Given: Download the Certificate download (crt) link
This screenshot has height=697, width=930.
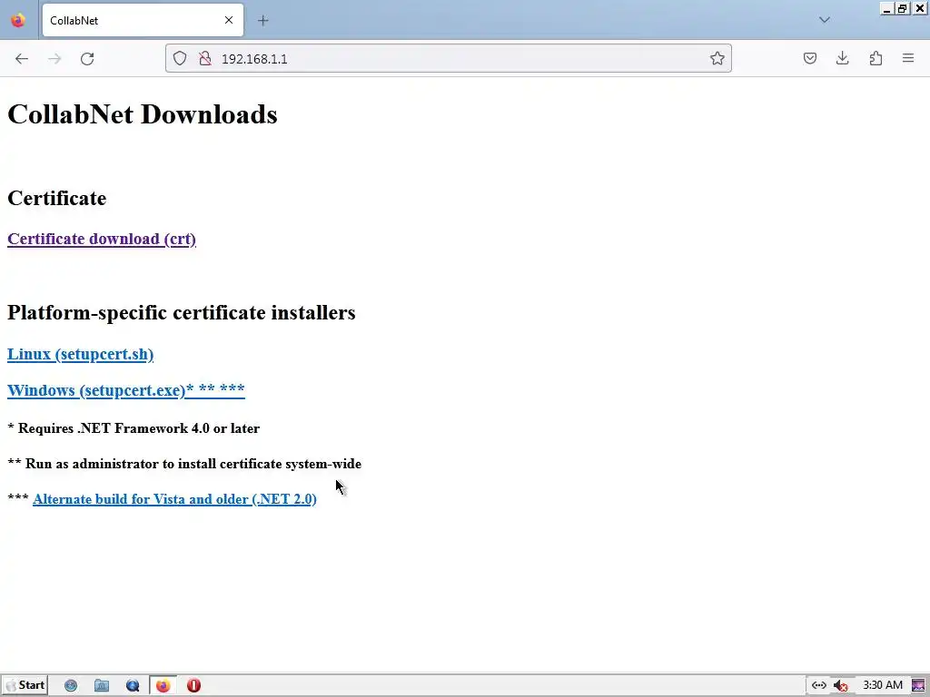Looking at the screenshot, I should tap(102, 239).
